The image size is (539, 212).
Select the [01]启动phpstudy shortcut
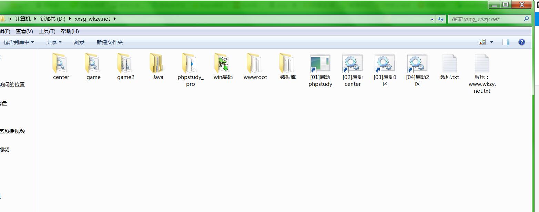point(320,64)
